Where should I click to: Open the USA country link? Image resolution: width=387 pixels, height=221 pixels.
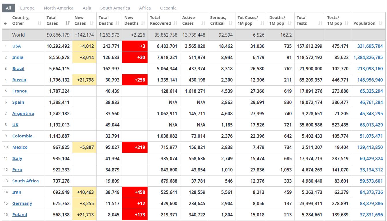click(x=16, y=46)
